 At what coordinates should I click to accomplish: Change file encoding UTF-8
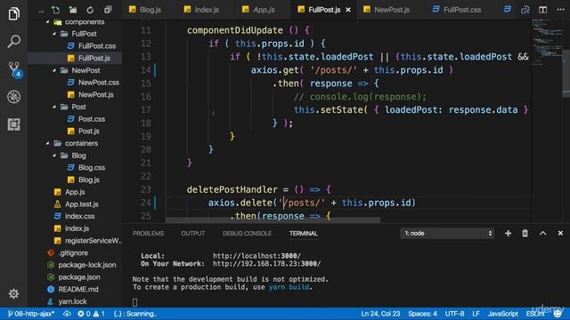pyautogui.click(x=454, y=314)
